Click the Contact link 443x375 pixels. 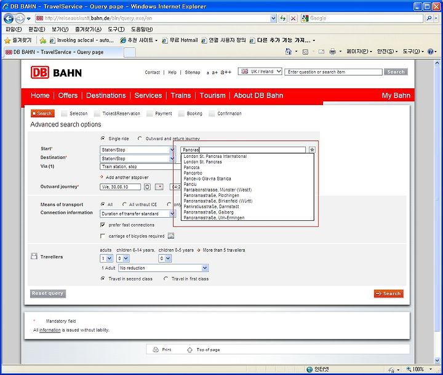153,72
